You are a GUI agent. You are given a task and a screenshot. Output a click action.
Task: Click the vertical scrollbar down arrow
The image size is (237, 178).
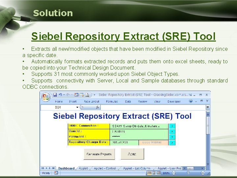(208, 164)
